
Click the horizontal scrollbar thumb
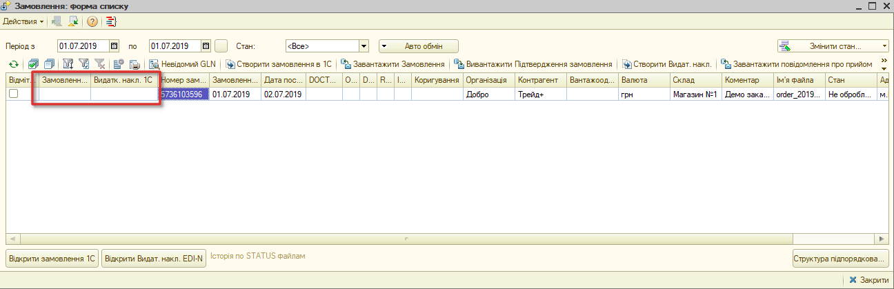[408, 239]
